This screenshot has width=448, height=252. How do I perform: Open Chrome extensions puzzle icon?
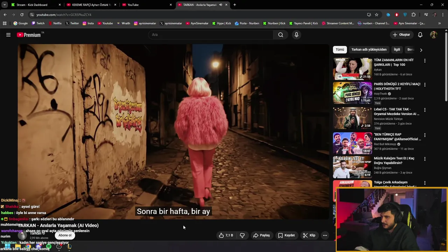tap(414, 15)
